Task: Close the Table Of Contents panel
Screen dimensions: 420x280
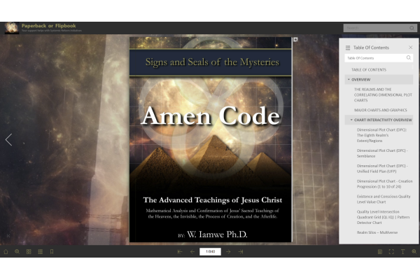Action: pos(411,48)
